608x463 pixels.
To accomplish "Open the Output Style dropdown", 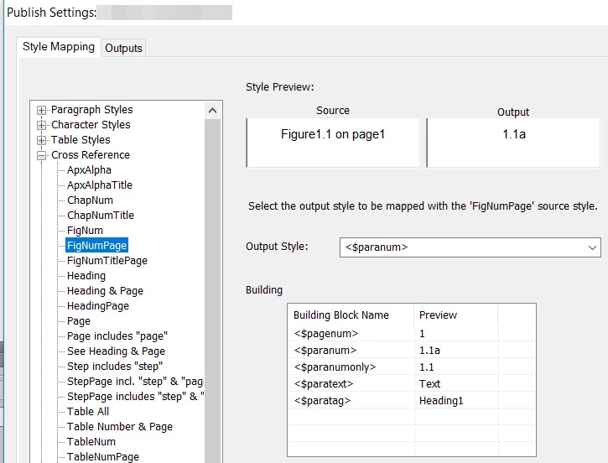I will (592, 247).
